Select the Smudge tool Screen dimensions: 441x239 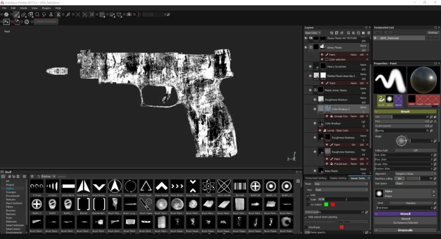coord(44,14)
